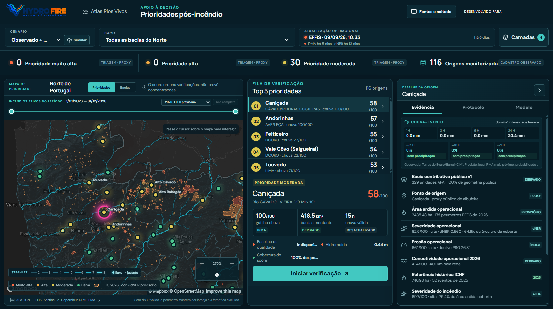The width and height of the screenshot is (553, 309).
Task: Zoom out the map with minus
Action: (232, 263)
